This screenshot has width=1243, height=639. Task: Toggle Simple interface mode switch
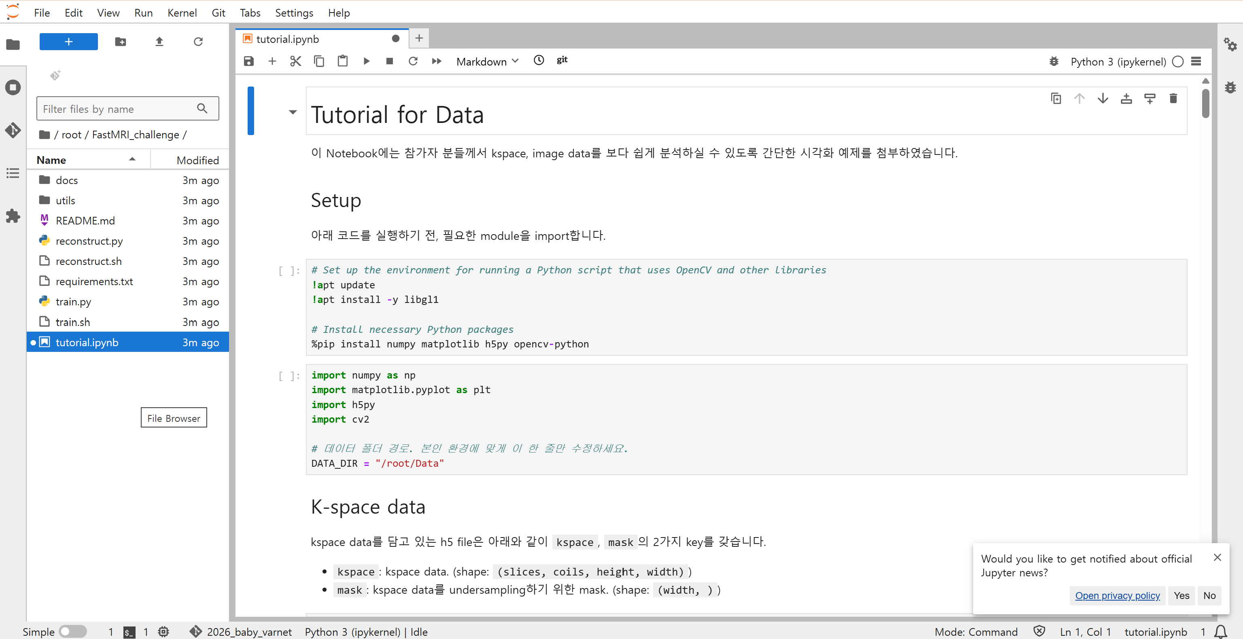(x=73, y=631)
